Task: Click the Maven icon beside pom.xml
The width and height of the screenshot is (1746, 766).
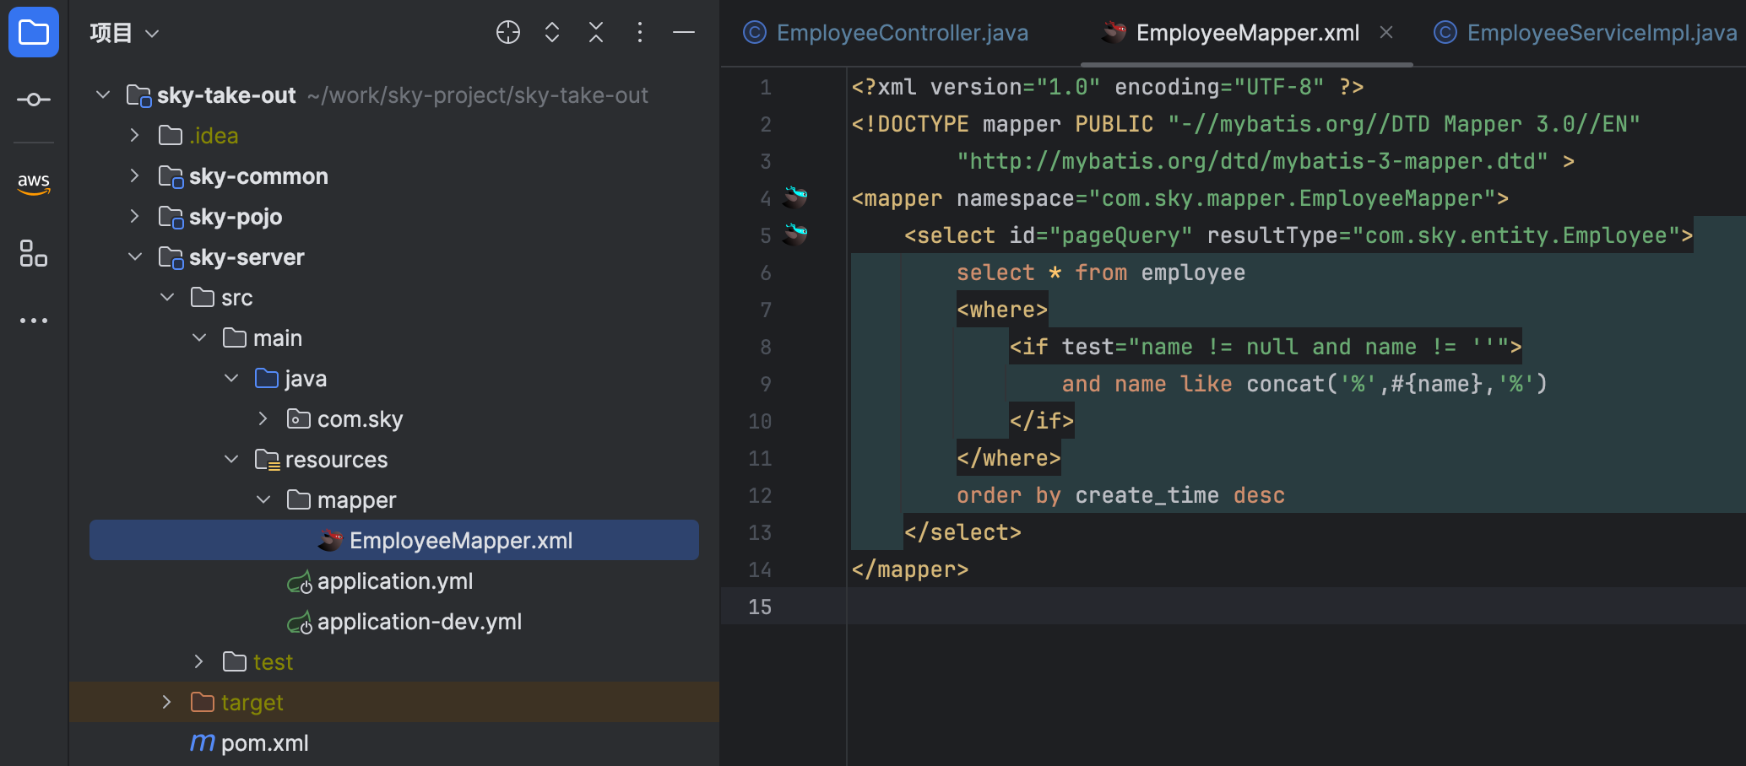Action: pos(203,742)
